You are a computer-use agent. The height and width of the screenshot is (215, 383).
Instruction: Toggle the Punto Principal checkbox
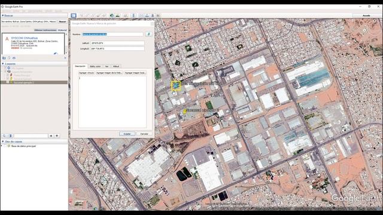point(8,75)
